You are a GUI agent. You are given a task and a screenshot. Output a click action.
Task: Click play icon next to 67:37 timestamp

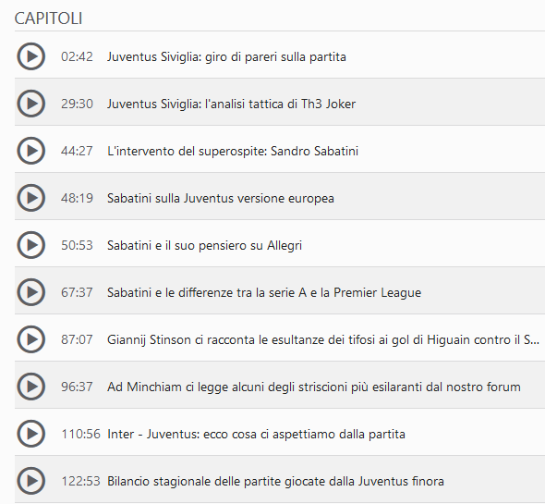tap(30, 292)
